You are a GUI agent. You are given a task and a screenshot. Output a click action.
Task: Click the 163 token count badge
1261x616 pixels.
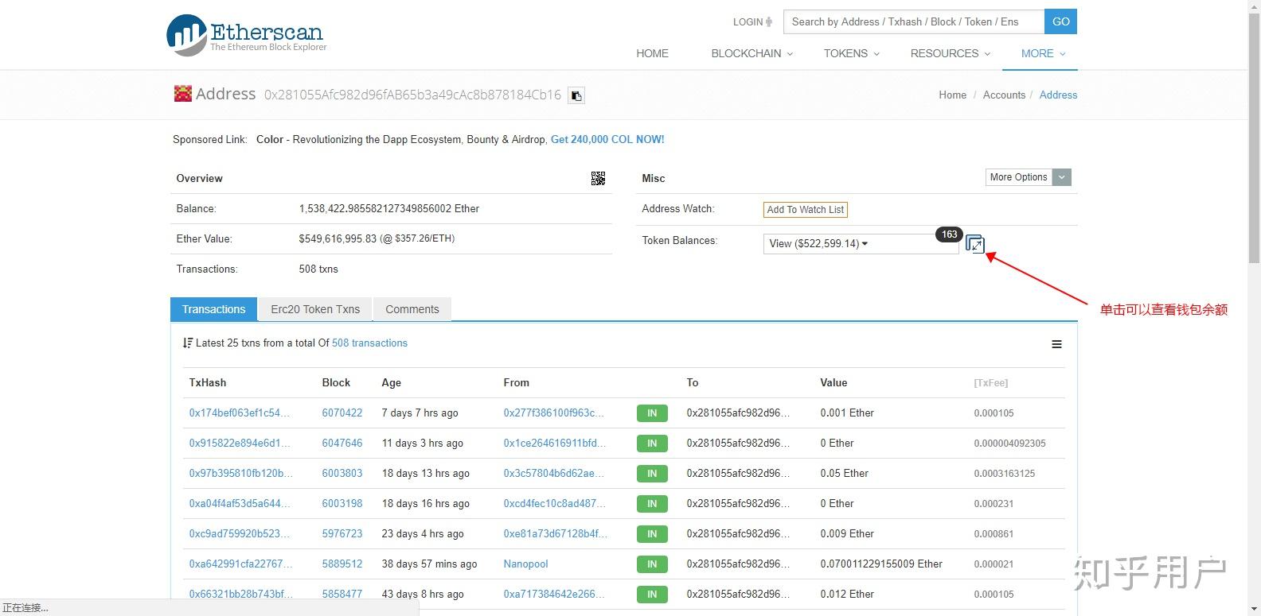pyautogui.click(x=949, y=234)
